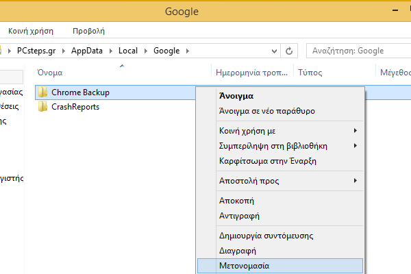Click the CrashReports folder icon
Screen dimensions: 411x274
(x=42, y=106)
